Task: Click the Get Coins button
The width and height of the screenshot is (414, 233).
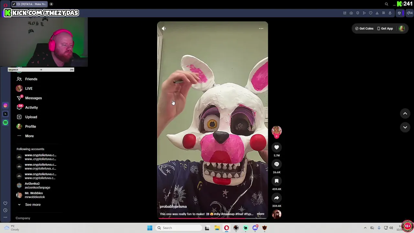Action: pyautogui.click(x=364, y=28)
